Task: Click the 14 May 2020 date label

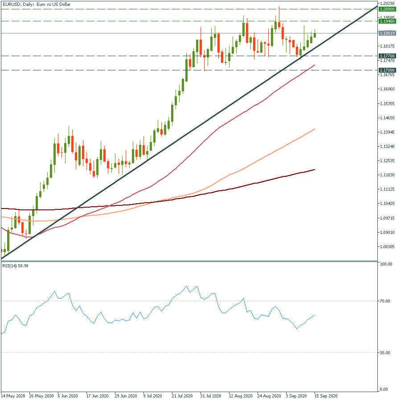Action: [12, 396]
